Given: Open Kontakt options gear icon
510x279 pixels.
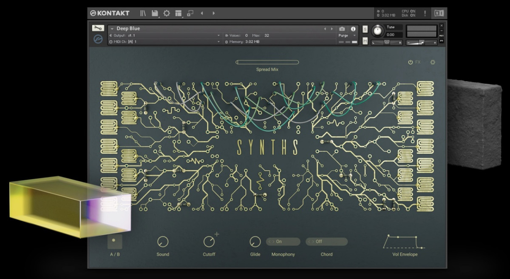Looking at the screenshot, I should click(x=167, y=13).
